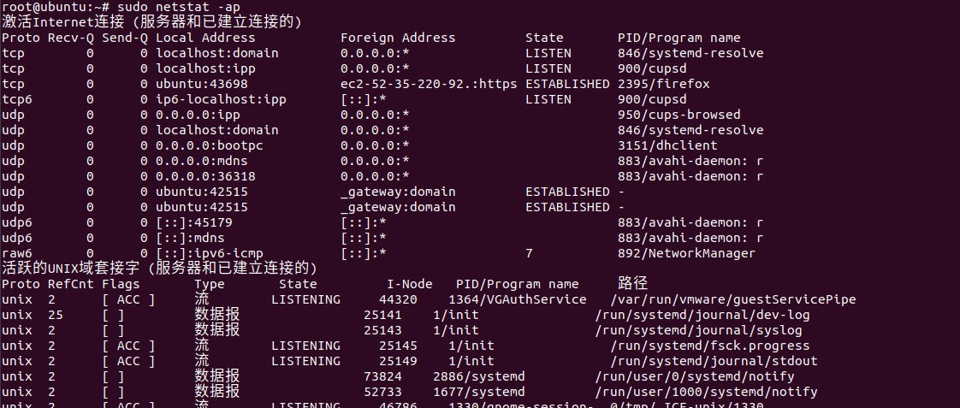Click the 'Foreign Address' column header
The image size is (960, 408).
tap(398, 38)
